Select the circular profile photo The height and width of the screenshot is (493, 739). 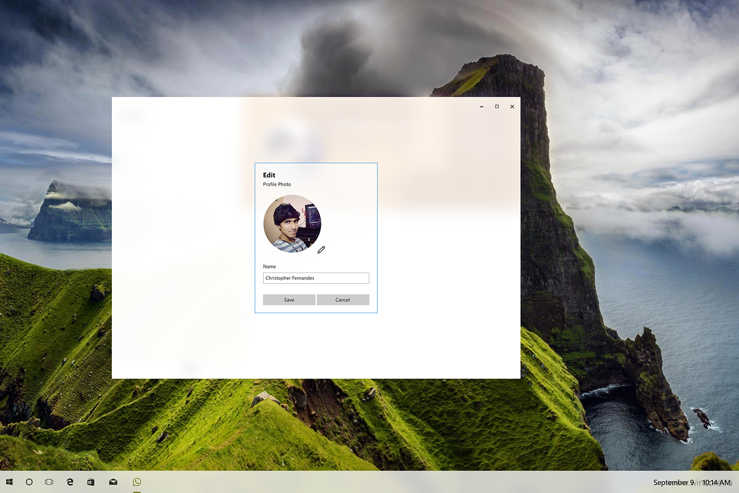[292, 224]
